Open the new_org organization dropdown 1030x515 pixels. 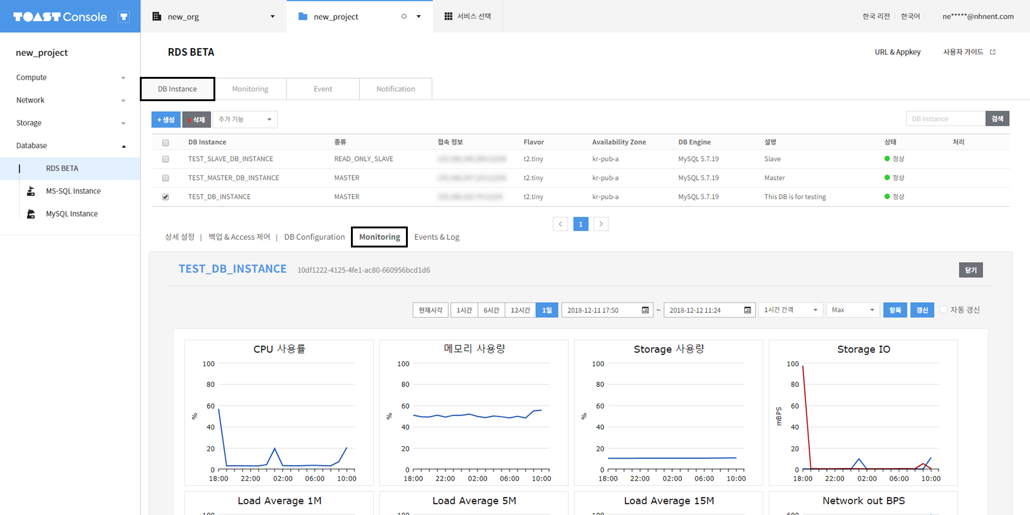[273, 16]
